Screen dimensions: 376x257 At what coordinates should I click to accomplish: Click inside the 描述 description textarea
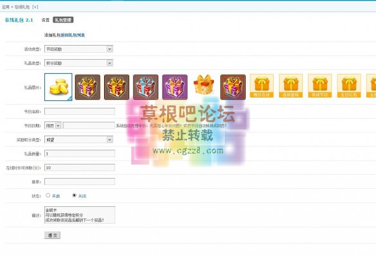click(80, 215)
